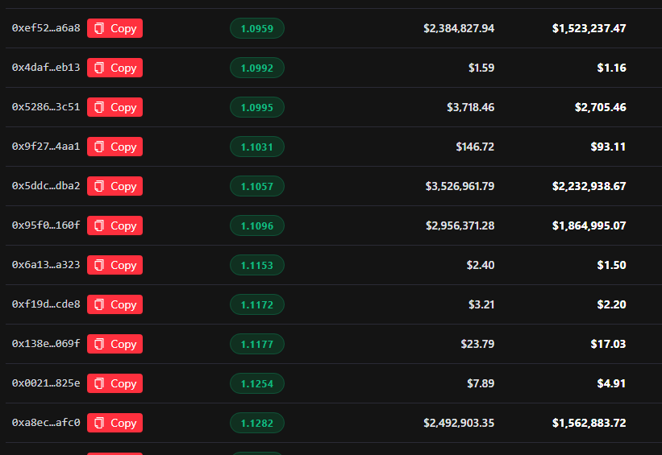Select address text 0x6a13…a323
Screen dimensions: 662x455
pyautogui.click(x=46, y=264)
